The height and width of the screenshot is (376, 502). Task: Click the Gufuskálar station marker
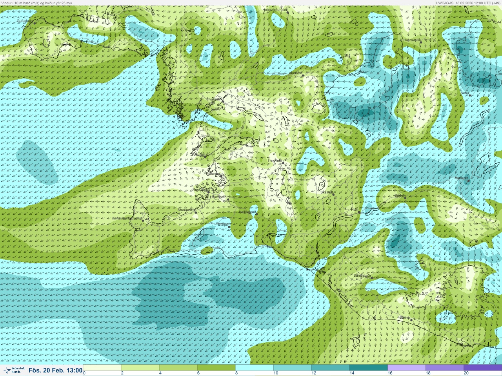(35, 23)
